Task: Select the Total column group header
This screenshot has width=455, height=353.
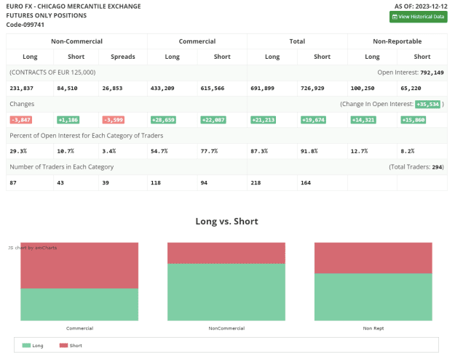Action: pyautogui.click(x=297, y=41)
